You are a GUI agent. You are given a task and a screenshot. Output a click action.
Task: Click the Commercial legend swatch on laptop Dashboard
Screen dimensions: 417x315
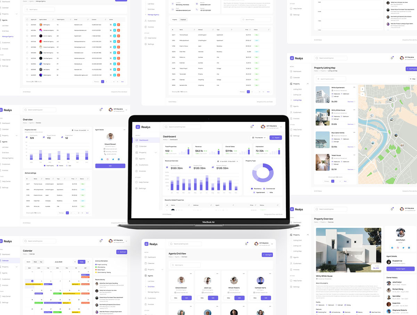264,189
